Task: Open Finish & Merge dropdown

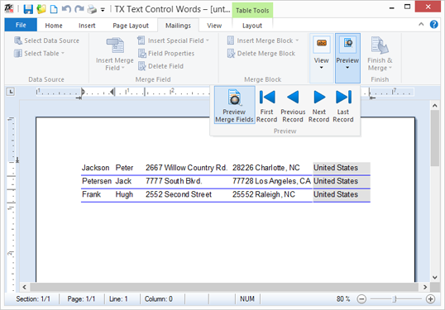Action: point(380,55)
